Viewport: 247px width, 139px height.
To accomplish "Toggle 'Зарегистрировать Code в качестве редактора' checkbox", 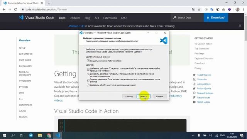I will pos(88,80).
